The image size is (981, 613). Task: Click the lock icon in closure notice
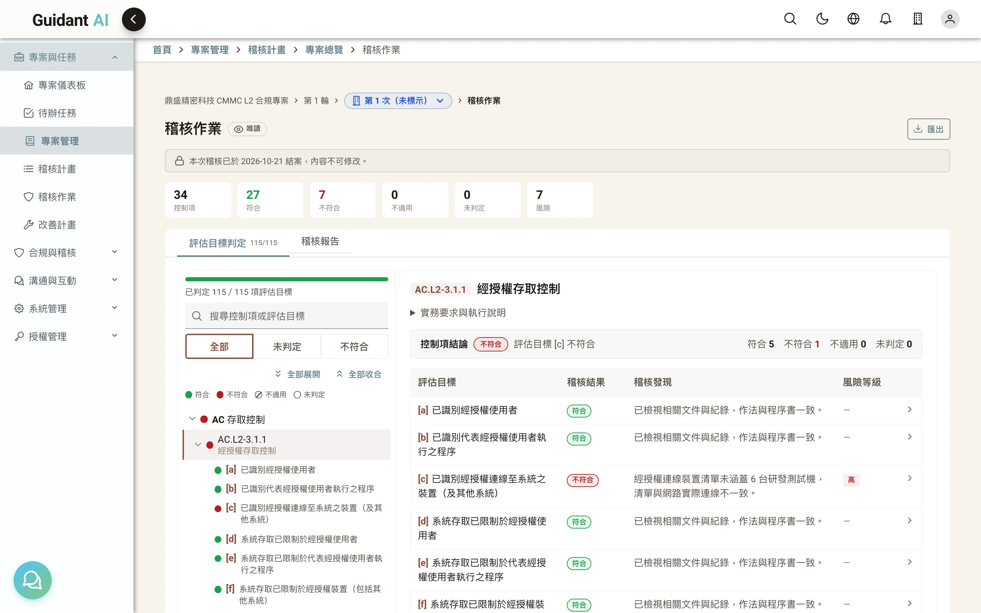click(x=179, y=161)
